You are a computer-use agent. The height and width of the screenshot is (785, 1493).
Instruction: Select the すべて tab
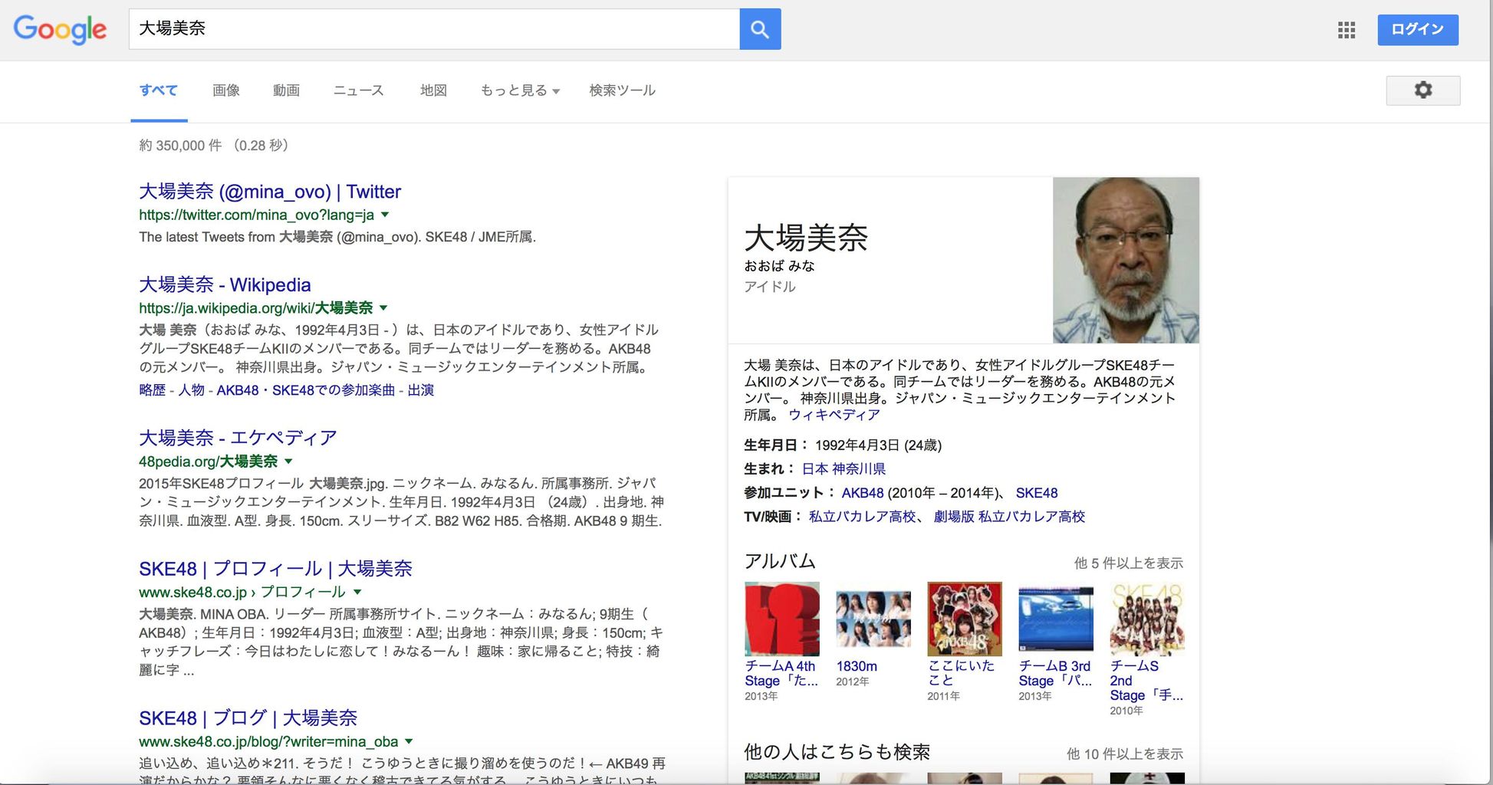pyautogui.click(x=159, y=90)
